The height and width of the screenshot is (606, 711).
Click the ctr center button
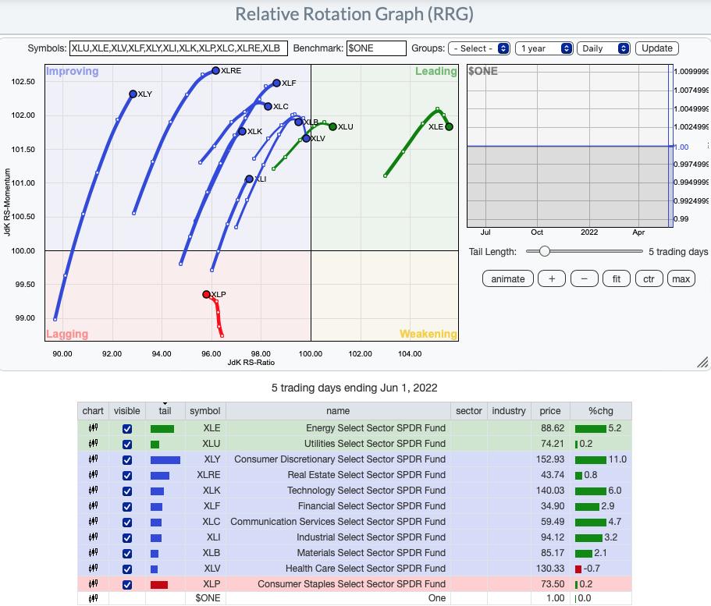[x=649, y=278]
